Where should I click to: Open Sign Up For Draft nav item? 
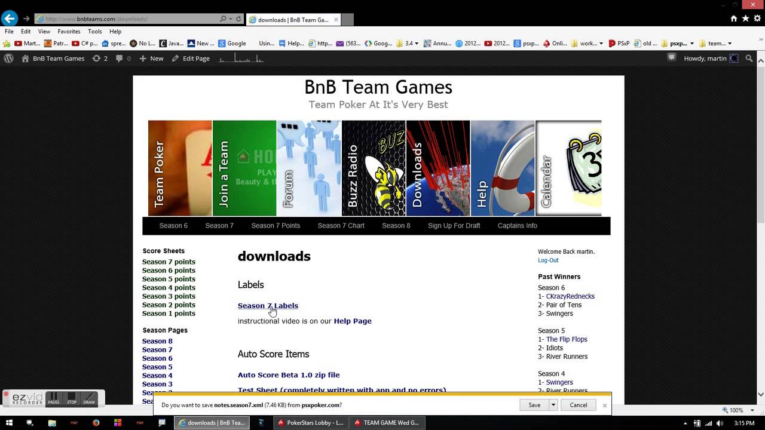pyautogui.click(x=454, y=226)
